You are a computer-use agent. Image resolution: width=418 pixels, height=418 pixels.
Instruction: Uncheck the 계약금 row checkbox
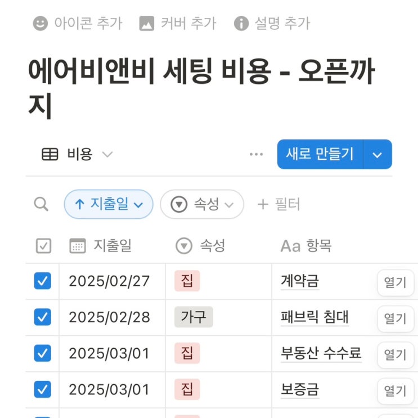42,281
